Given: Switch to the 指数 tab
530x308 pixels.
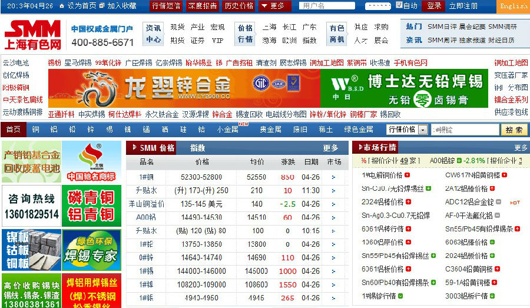Looking at the screenshot, I should click(x=197, y=148).
